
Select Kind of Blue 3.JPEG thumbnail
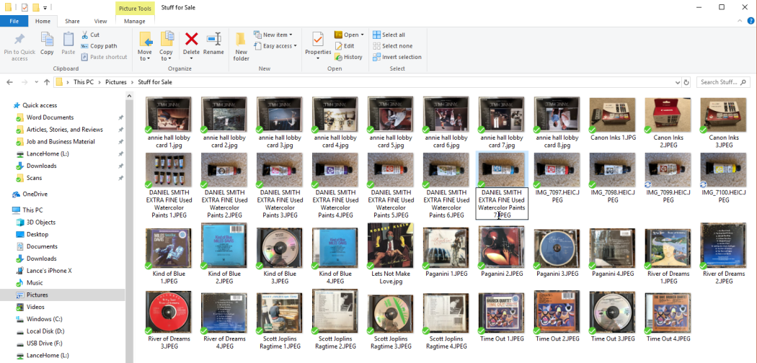pos(280,248)
